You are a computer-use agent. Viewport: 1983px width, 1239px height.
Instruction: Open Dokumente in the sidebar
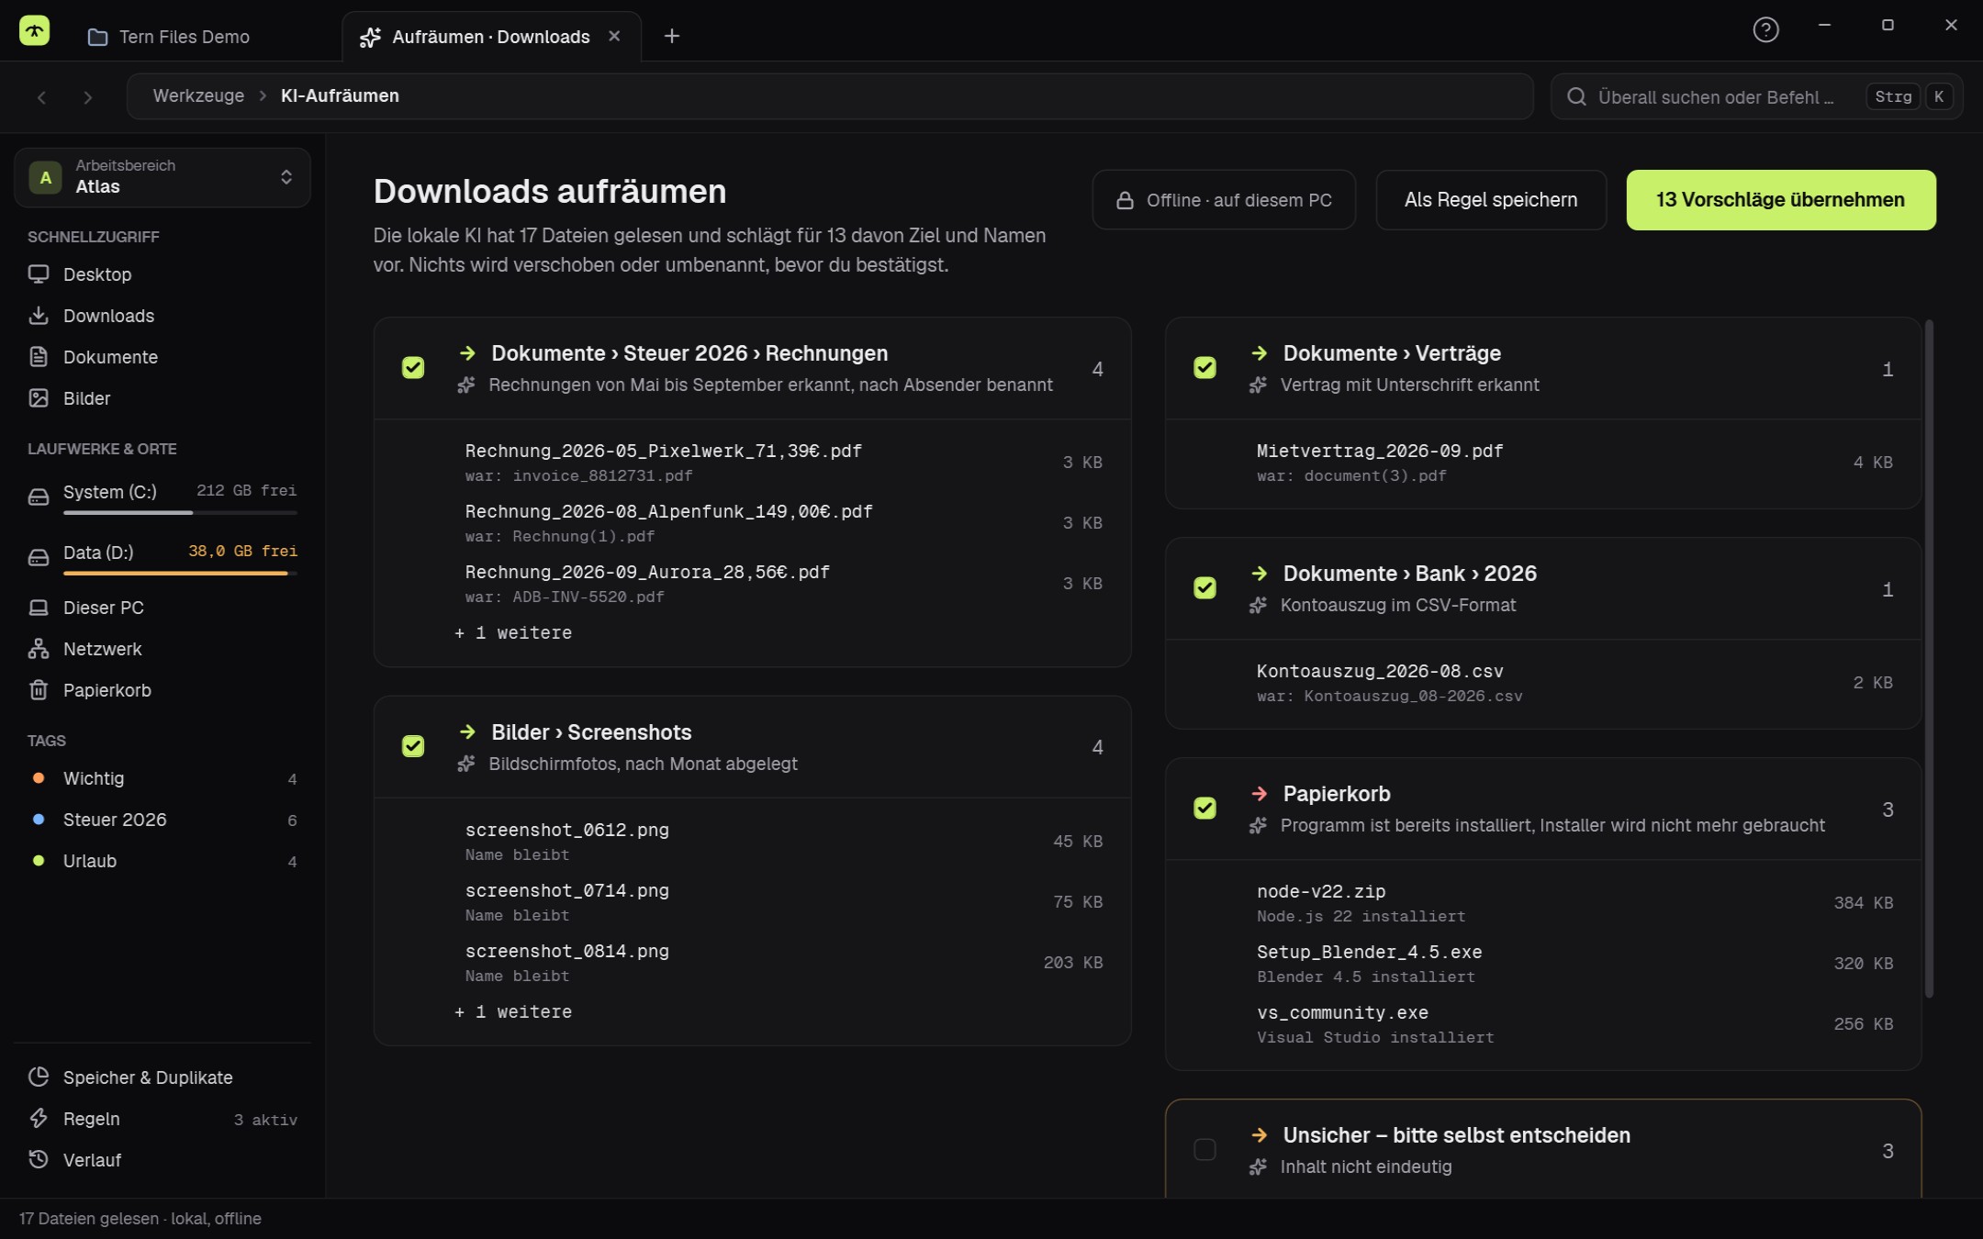[x=162, y=357]
